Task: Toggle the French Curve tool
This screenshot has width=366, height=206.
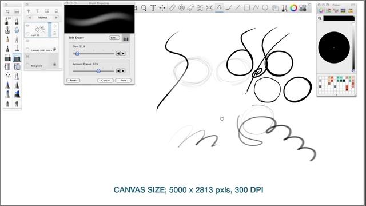Action: point(190,7)
